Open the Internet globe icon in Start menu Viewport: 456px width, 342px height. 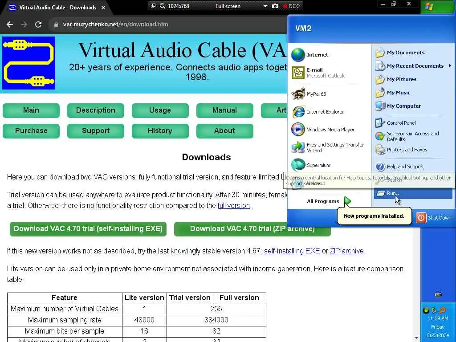(298, 55)
